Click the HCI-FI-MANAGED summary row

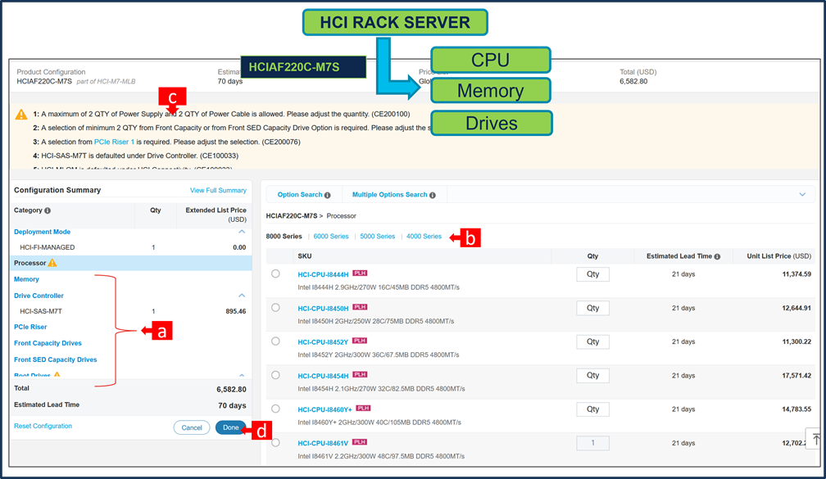130,247
